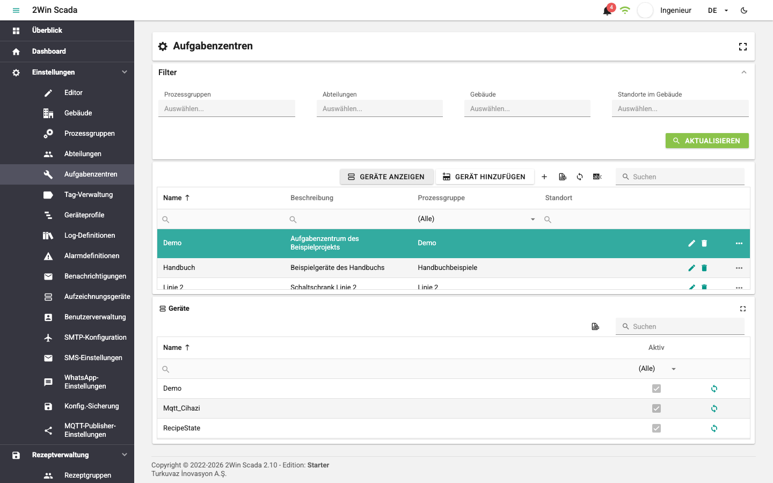Open Prozessgruppen in the sidebar
The width and height of the screenshot is (773, 483).
pyautogui.click(x=67, y=134)
